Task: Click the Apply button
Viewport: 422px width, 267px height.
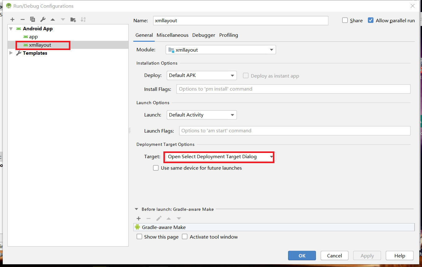Action: 367,256
